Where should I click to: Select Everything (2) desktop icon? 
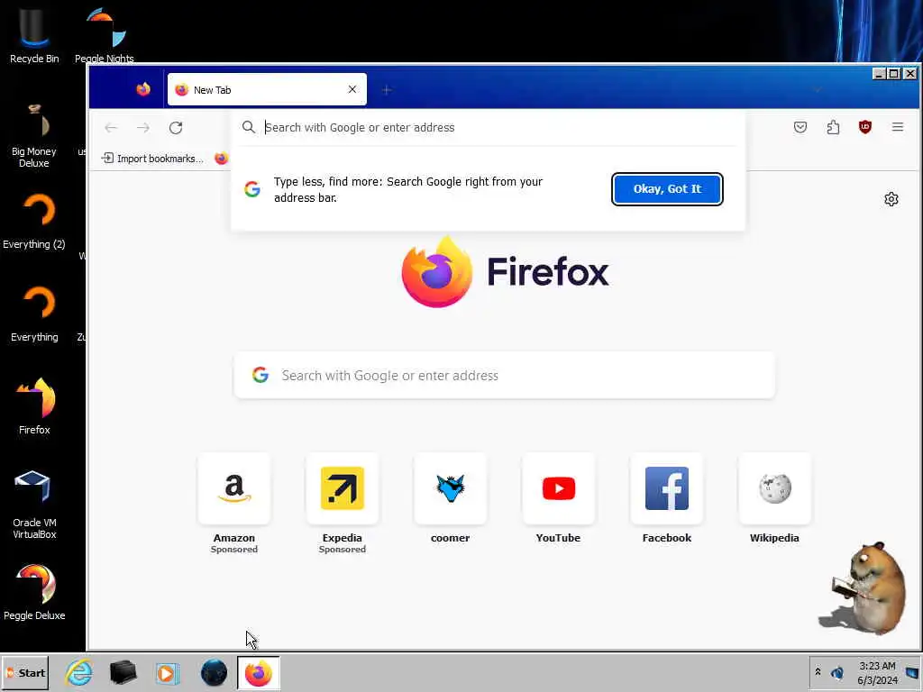[34, 222]
